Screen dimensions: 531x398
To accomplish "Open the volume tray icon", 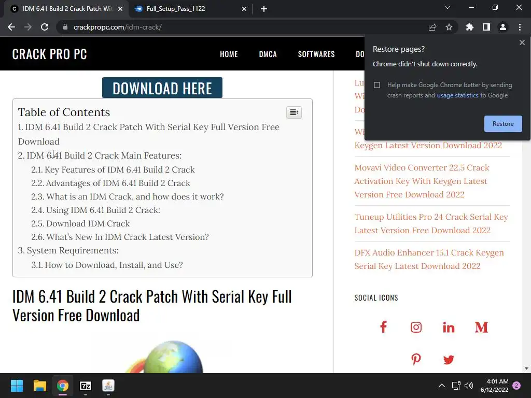I will pyautogui.click(x=469, y=386).
